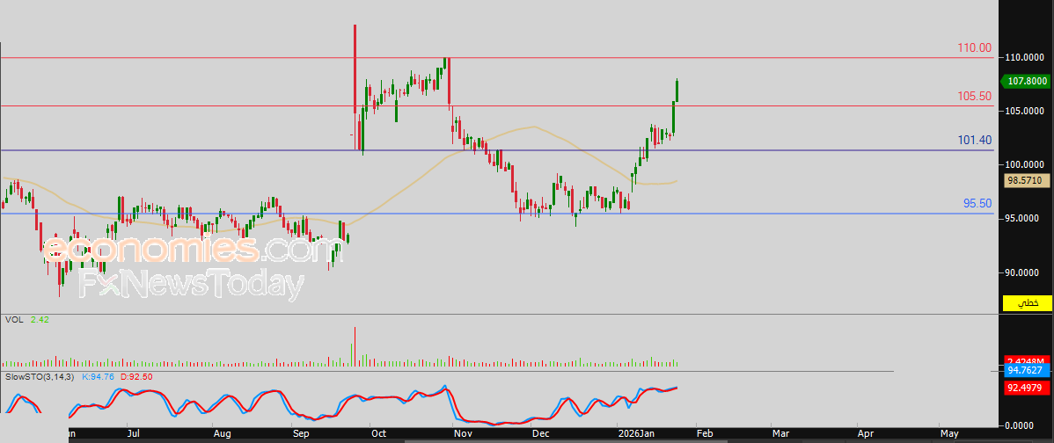Screen dimensions: 1054x443
Task: Select the VOL indicator label
Action: [x=15, y=320]
